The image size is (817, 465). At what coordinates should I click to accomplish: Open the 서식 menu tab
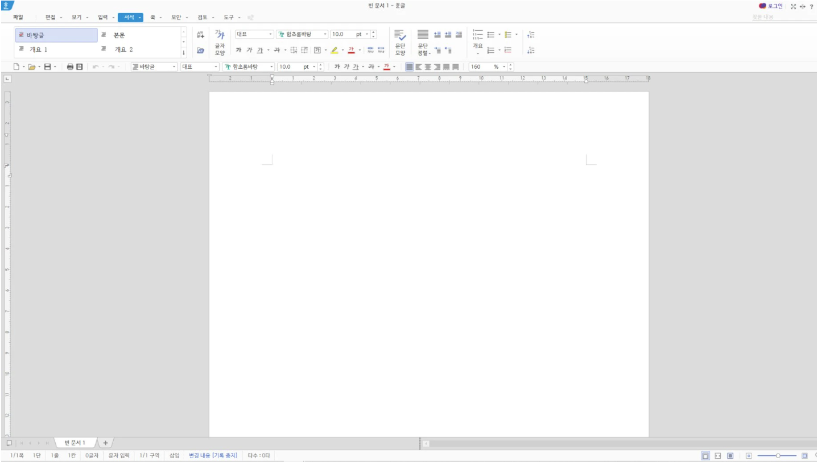click(130, 17)
